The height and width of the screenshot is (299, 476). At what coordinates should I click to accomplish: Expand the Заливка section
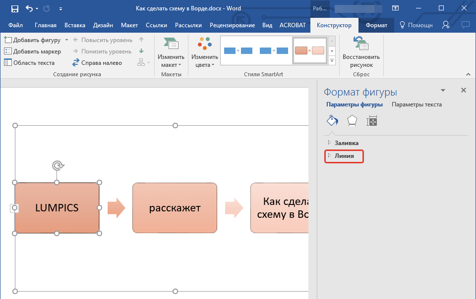pyautogui.click(x=346, y=143)
